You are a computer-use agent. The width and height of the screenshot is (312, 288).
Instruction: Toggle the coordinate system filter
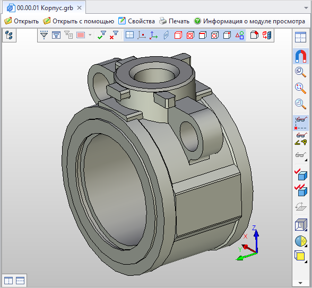point(154,35)
